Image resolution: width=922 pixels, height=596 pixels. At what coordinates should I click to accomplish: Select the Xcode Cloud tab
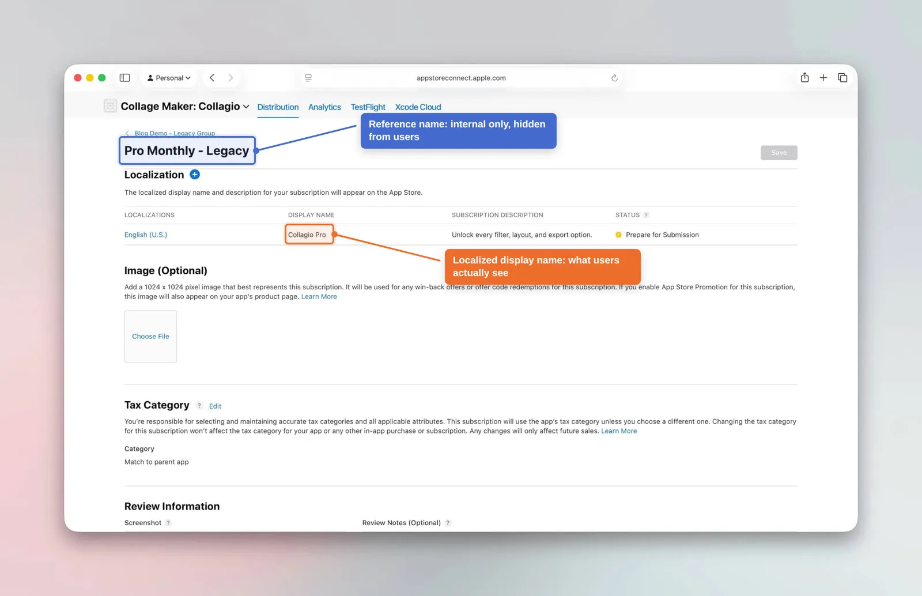(418, 107)
